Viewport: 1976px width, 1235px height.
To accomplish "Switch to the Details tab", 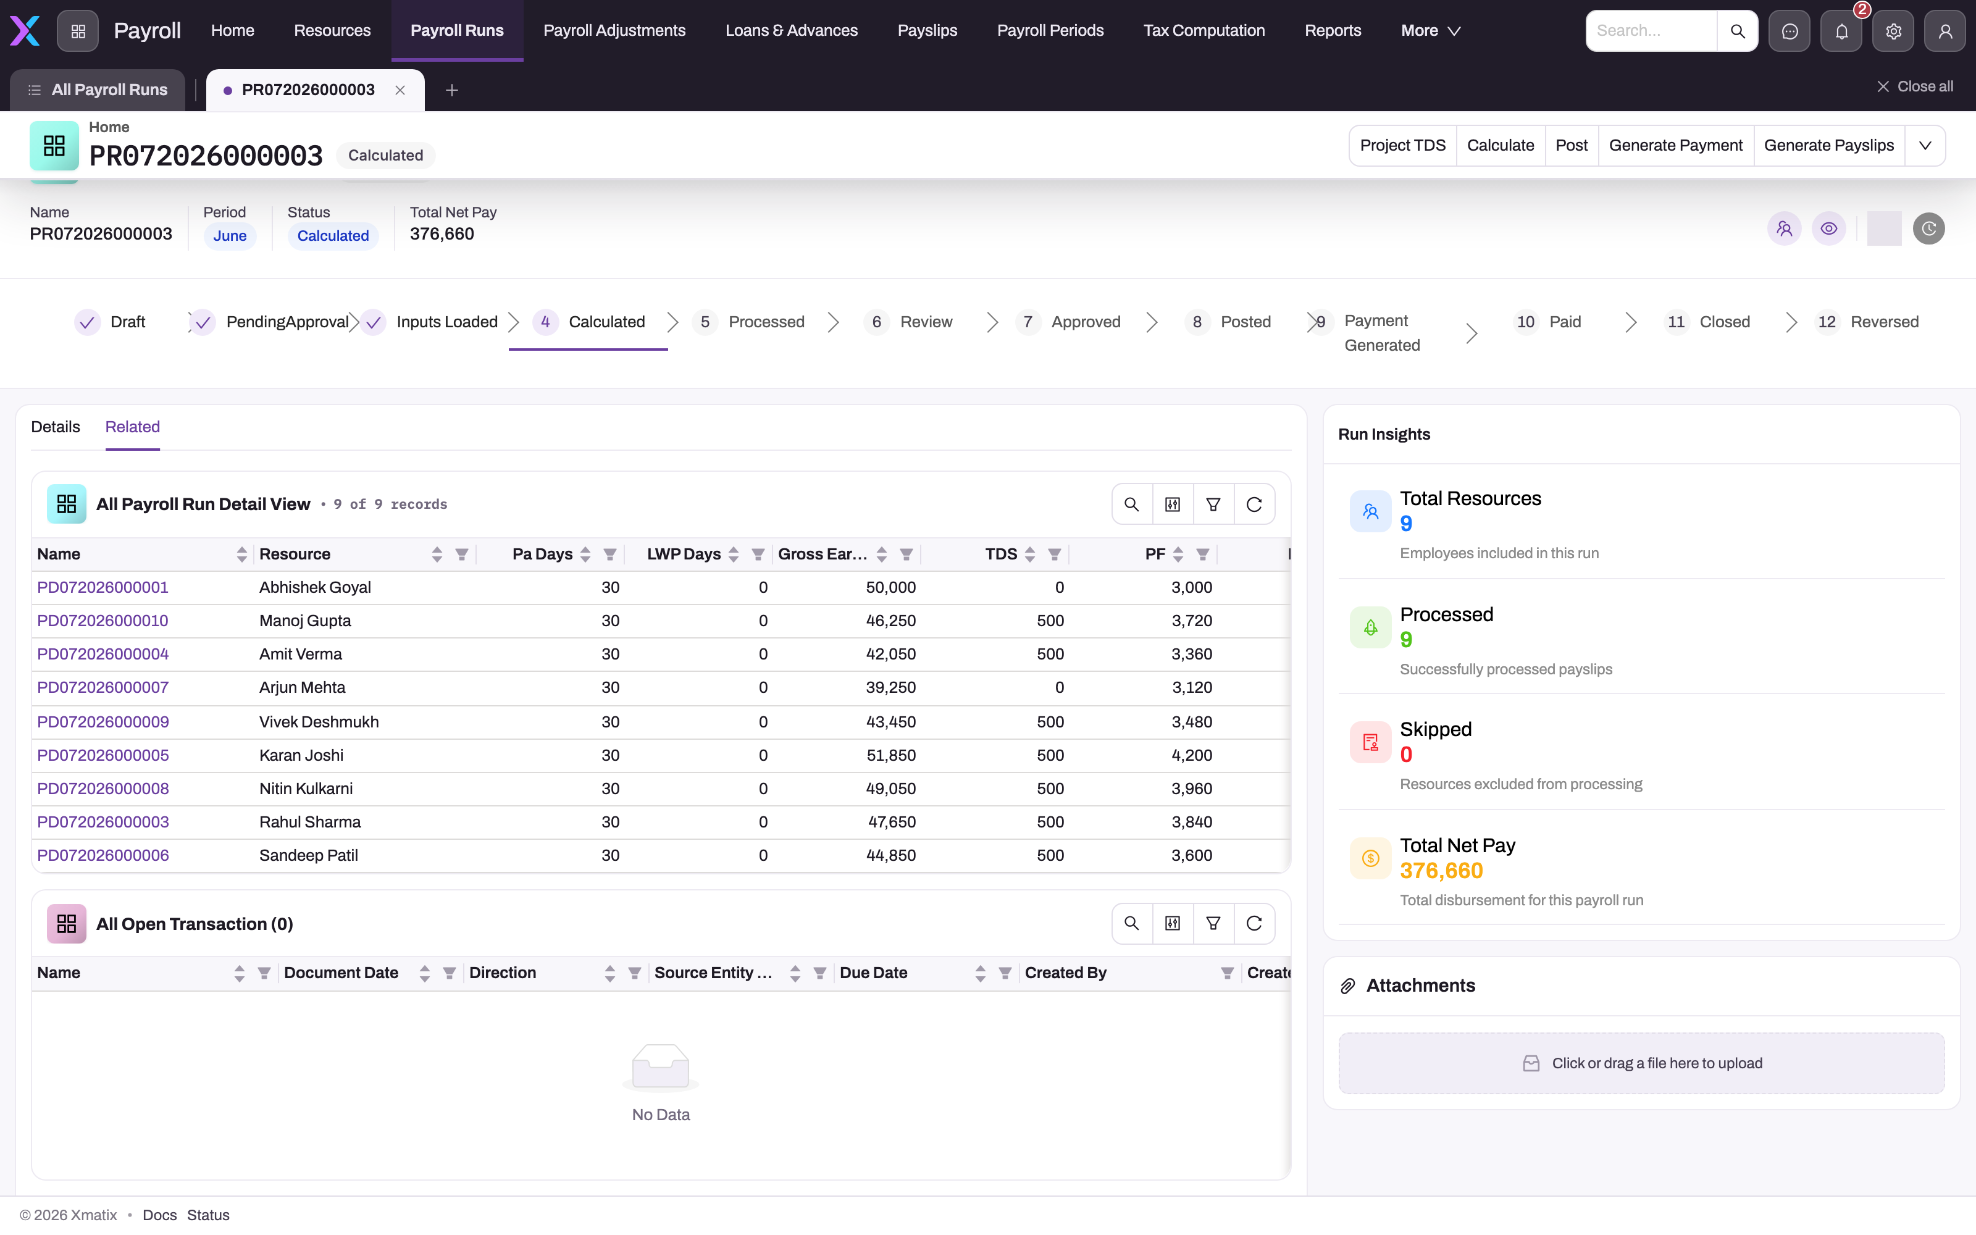I will pyautogui.click(x=56, y=427).
